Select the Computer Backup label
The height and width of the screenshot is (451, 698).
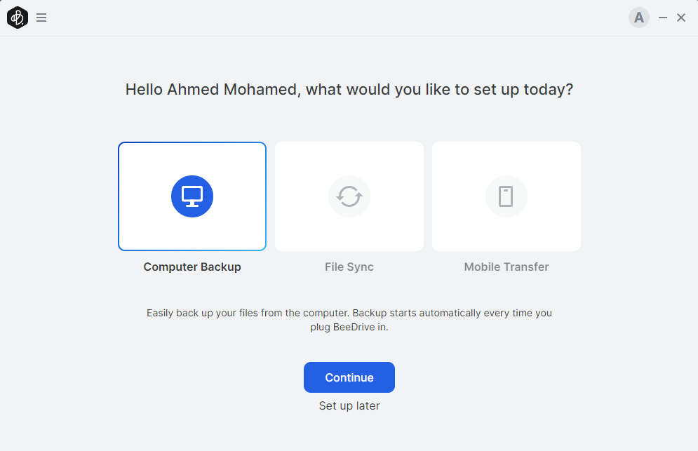192,267
